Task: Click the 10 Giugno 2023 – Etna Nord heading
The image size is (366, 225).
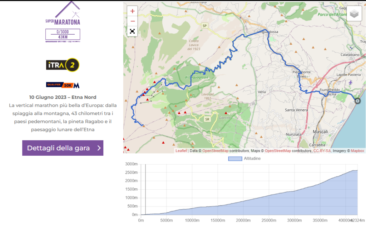Action: (x=63, y=97)
